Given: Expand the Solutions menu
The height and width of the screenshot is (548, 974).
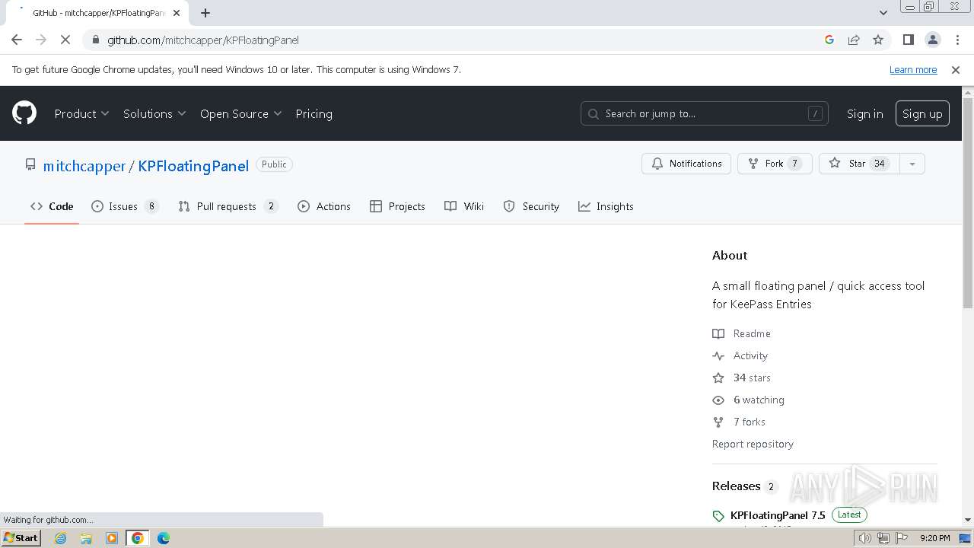Looking at the screenshot, I should tap(154, 113).
